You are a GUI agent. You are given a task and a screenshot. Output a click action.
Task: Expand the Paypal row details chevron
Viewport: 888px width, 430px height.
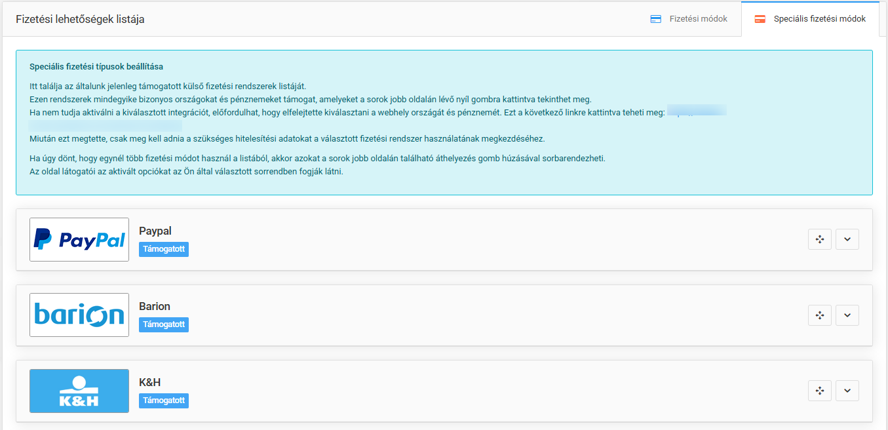847,239
